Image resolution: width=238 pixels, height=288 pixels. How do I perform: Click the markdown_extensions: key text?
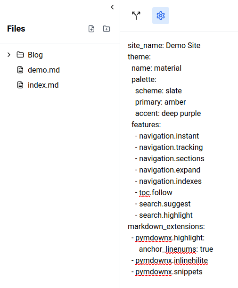(x=166, y=226)
